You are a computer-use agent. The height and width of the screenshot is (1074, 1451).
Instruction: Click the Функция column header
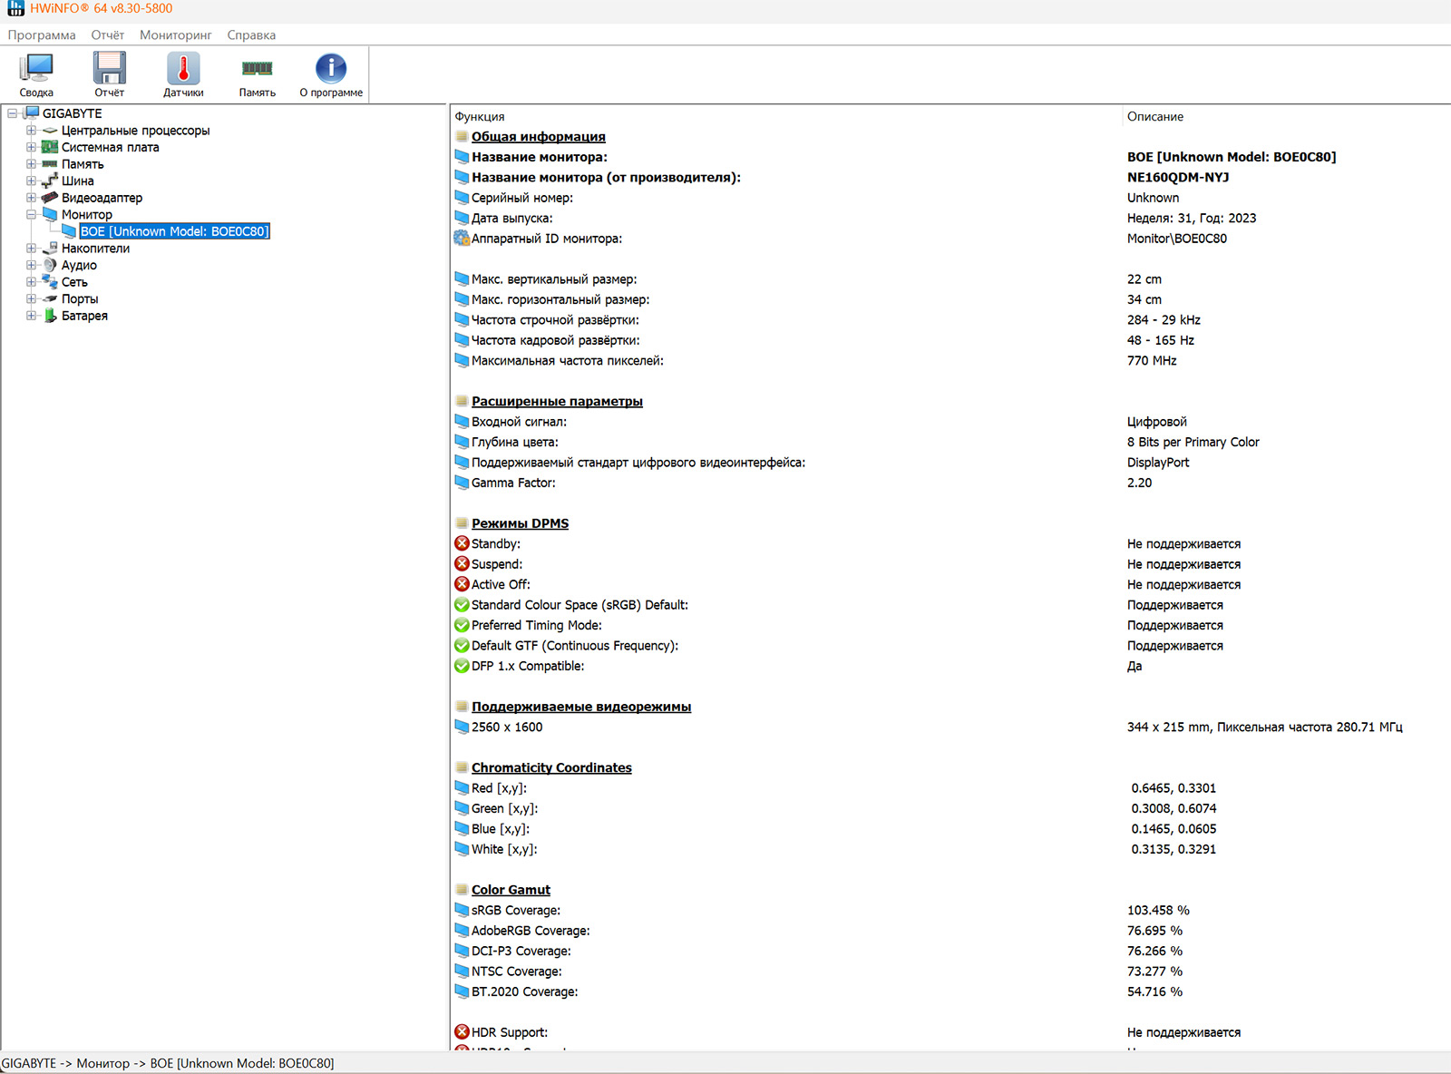click(x=480, y=117)
